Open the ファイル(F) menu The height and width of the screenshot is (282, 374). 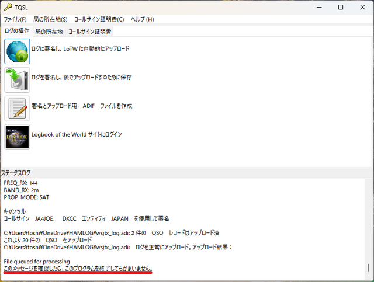[x=15, y=19]
